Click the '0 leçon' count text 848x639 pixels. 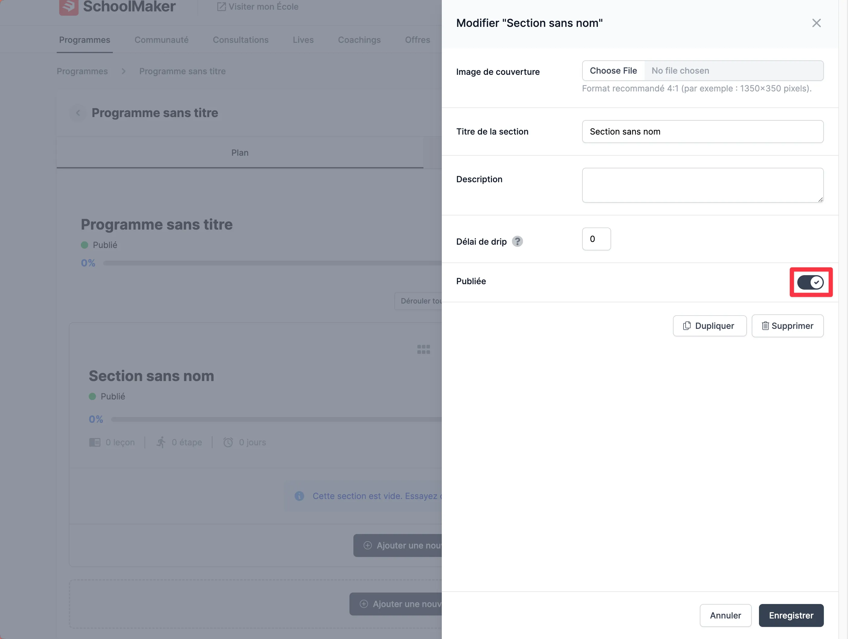click(120, 442)
